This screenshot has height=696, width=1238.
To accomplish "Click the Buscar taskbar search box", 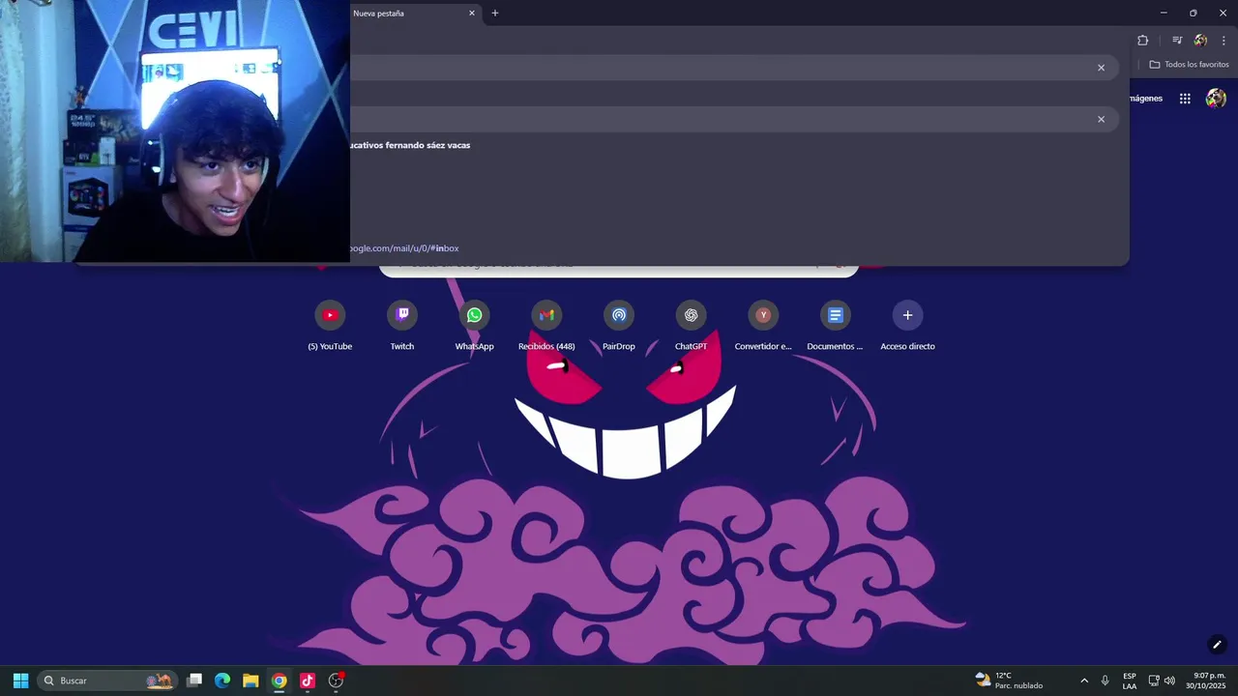I will tap(107, 681).
